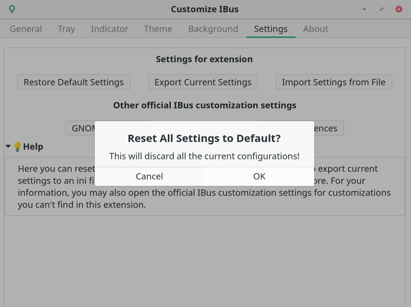Screen dimensions: 411x307
Task: Maximize the Customize IBus window
Action: pos(381,9)
